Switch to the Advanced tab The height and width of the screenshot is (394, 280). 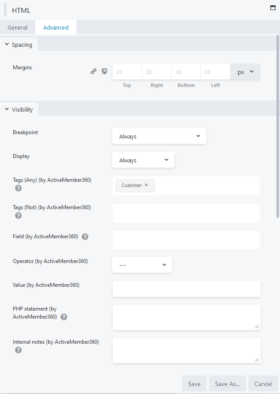(56, 27)
